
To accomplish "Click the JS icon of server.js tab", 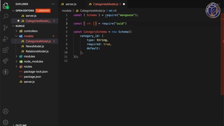I will [62, 4].
